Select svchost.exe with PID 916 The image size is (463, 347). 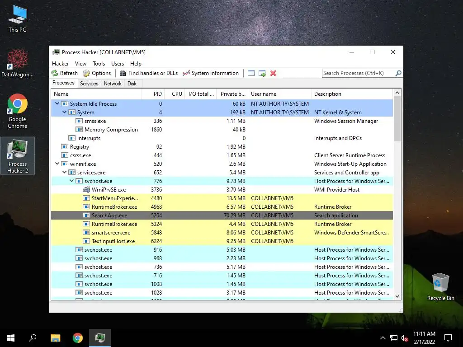pyautogui.click(x=222, y=249)
